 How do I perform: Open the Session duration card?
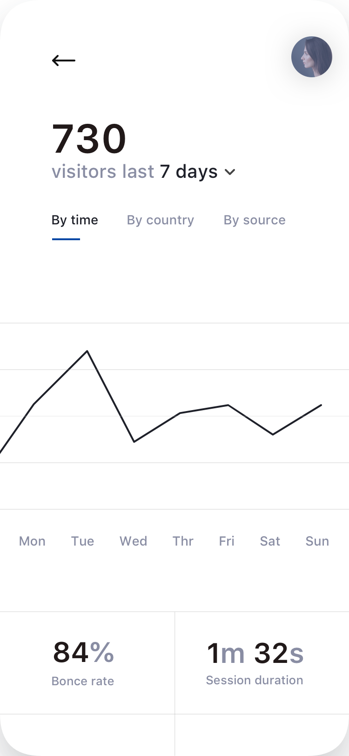tap(262, 663)
